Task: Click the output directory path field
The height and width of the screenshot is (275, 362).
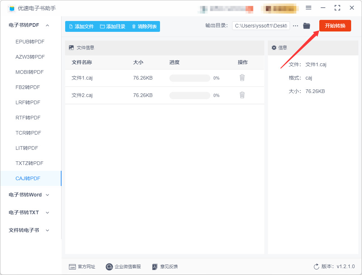Action: [261, 26]
